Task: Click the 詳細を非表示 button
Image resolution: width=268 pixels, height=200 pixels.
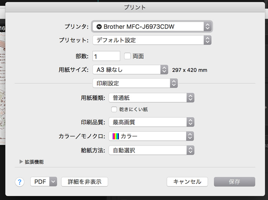Action: pyautogui.click(x=85, y=182)
